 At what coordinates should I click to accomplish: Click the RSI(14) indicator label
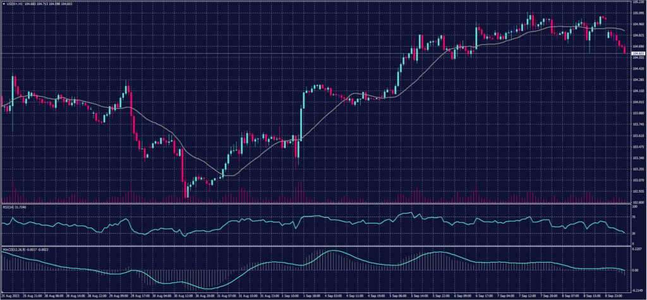(9, 207)
